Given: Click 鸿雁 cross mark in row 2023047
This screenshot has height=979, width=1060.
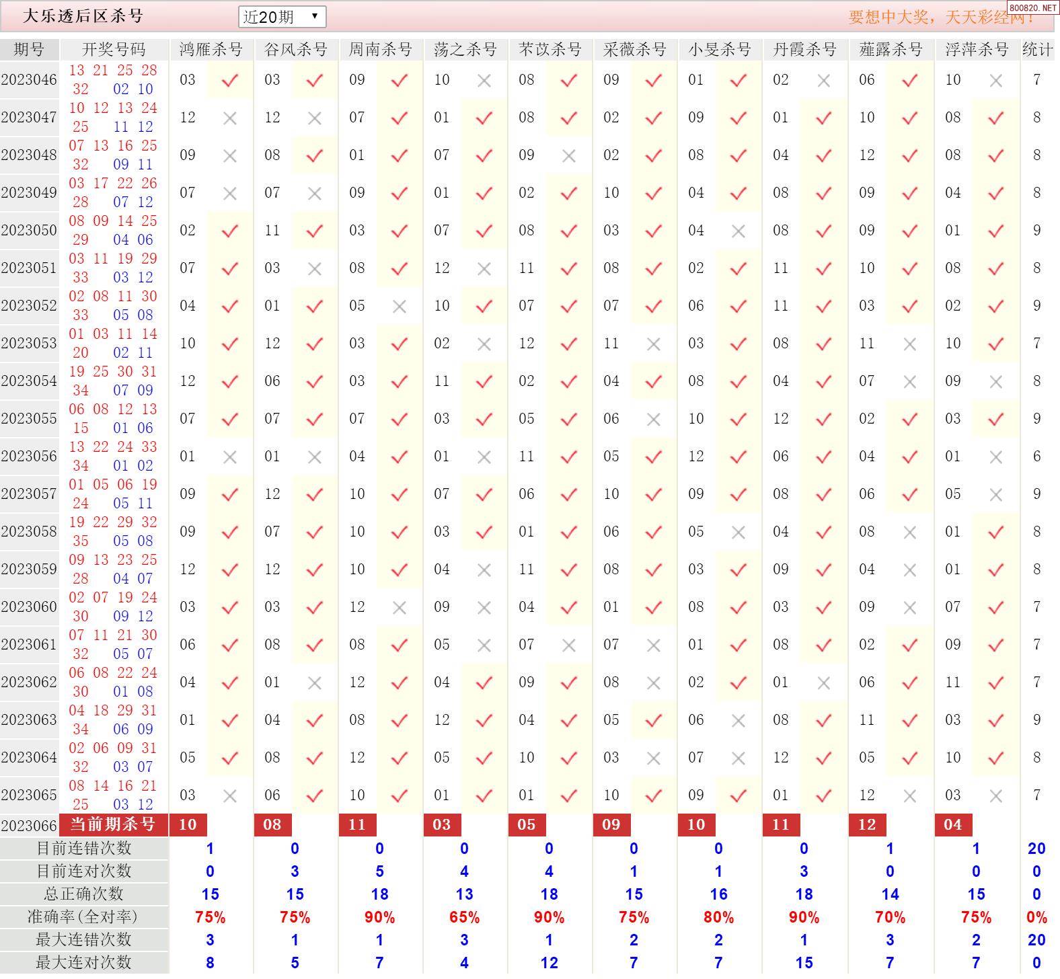Looking at the screenshot, I should click(x=230, y=118).
